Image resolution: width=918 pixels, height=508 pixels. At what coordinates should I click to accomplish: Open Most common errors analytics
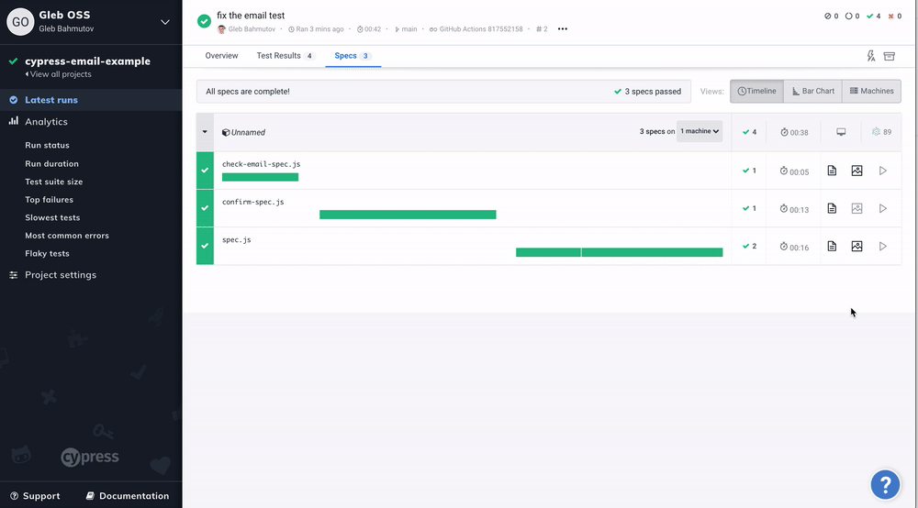tap(67, 236)
